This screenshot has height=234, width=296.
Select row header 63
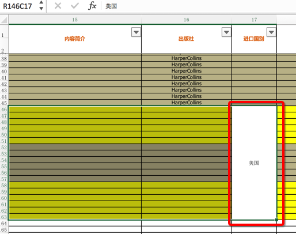point(4,217)
